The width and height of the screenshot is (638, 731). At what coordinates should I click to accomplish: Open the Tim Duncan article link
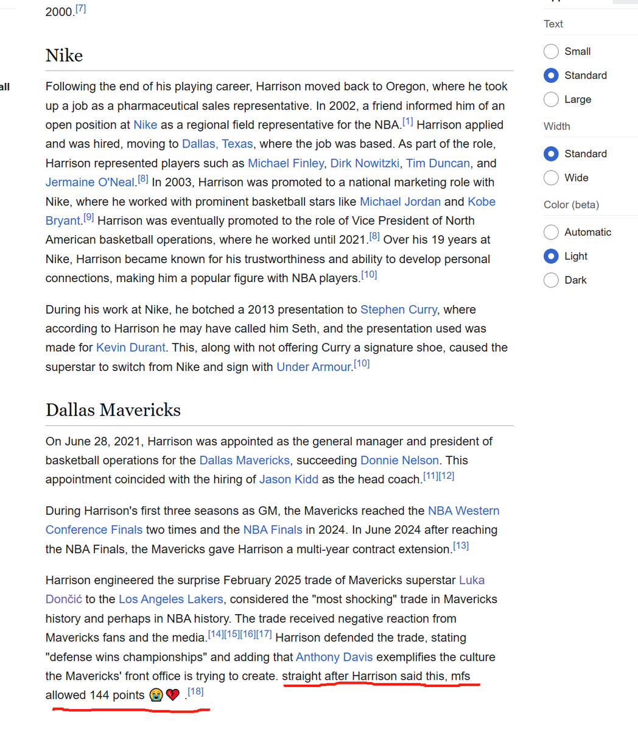(x=438, y=163)
